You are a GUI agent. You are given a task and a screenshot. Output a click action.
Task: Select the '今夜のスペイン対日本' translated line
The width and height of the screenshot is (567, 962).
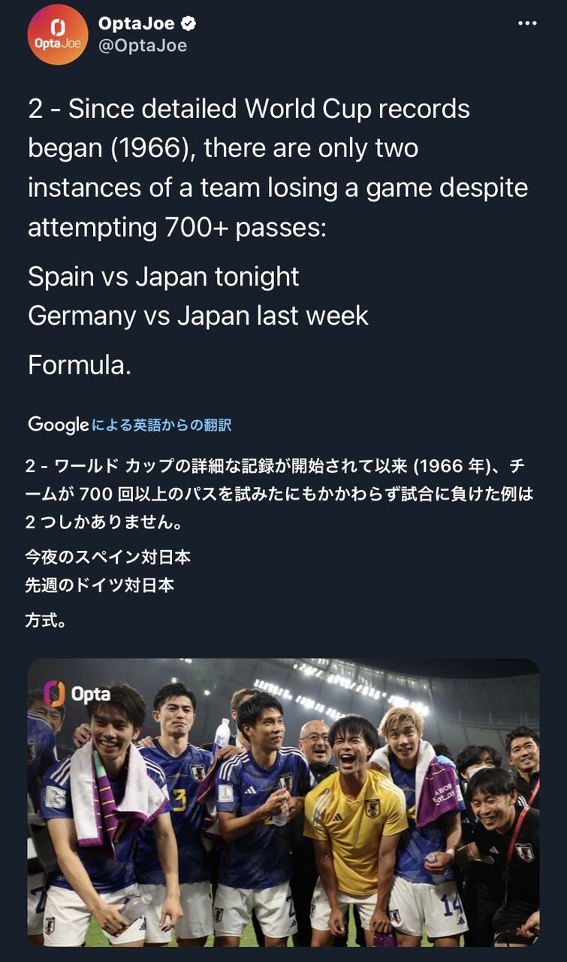107,557
